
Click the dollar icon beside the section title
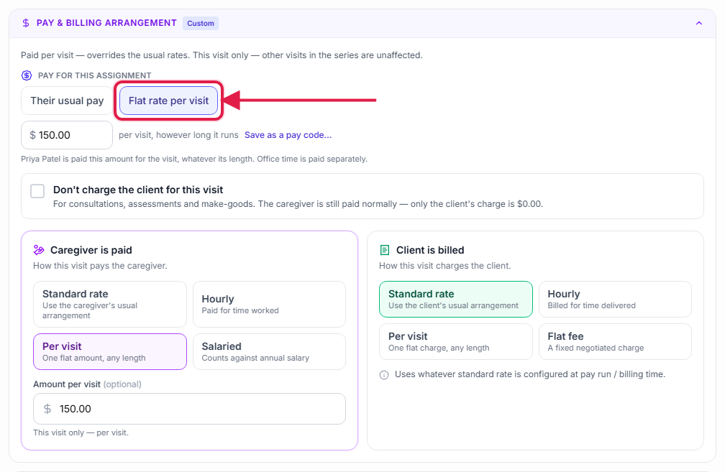[26, 23]
